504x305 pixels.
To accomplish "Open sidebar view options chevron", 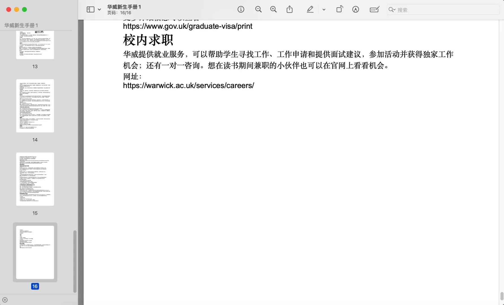I will 99,10.
